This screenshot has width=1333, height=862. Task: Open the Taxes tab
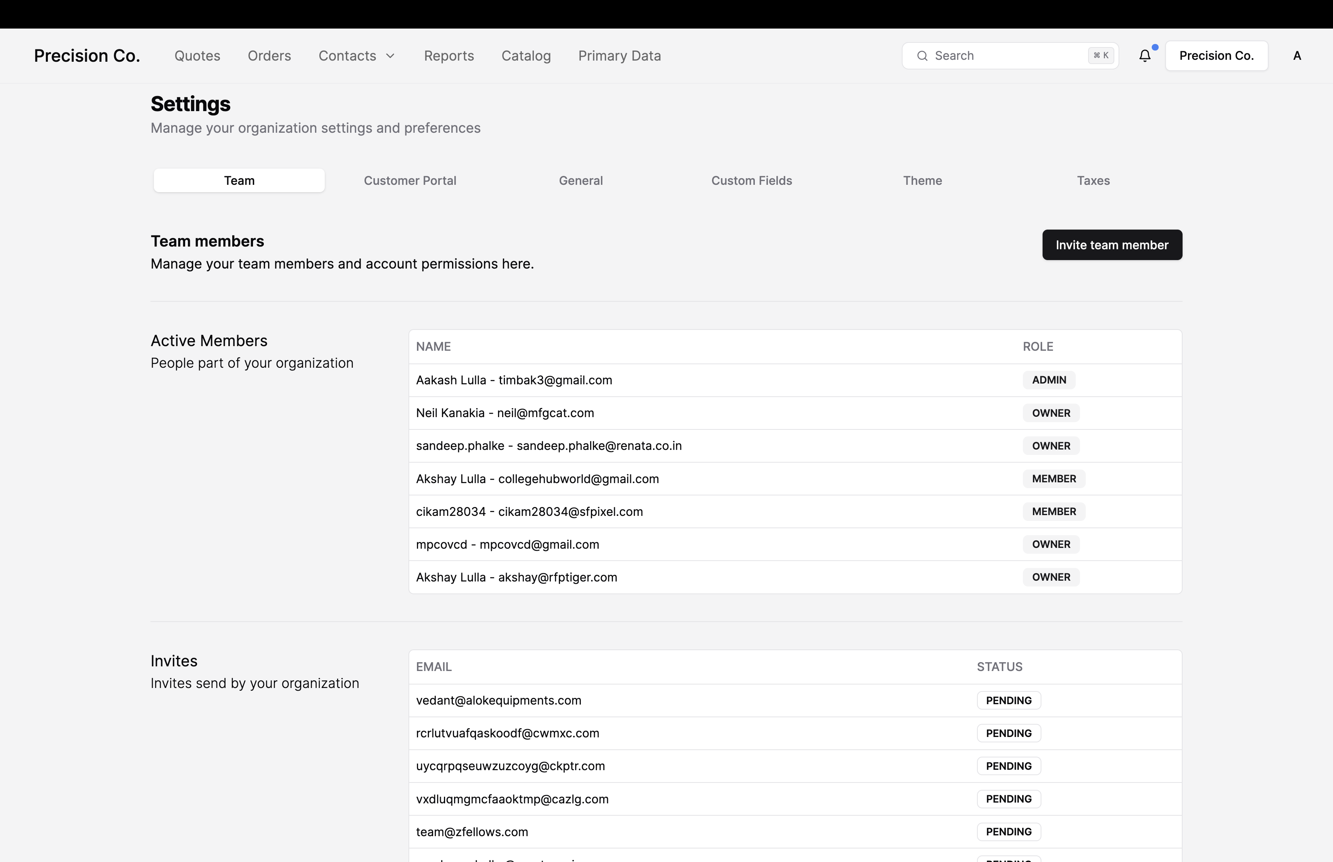click(x=1093, y=181)
